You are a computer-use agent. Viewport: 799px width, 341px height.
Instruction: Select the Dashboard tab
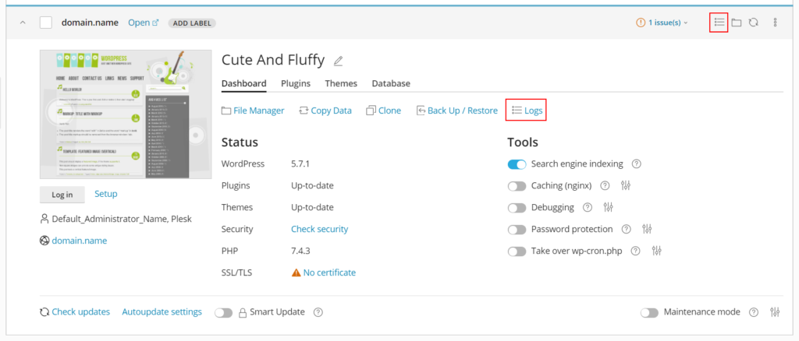244,83
